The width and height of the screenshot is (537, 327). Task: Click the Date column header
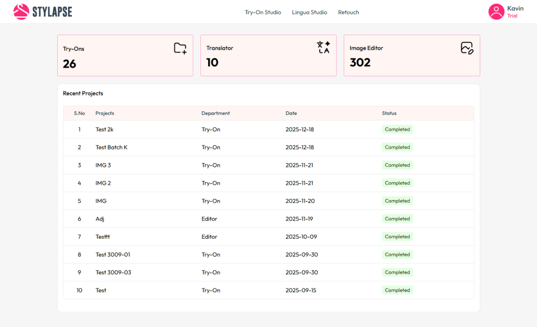pos(291,113)
